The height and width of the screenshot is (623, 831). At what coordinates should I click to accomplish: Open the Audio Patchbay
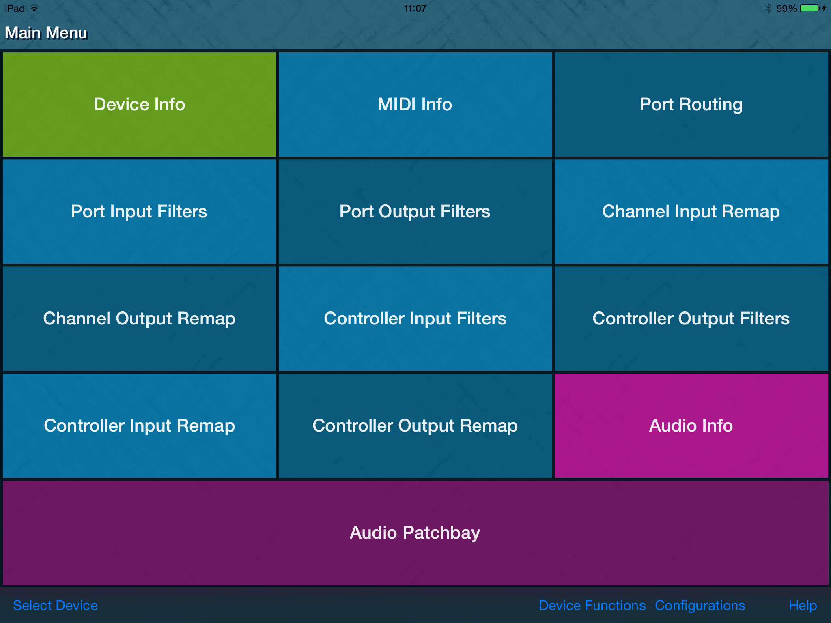(415, 533)
